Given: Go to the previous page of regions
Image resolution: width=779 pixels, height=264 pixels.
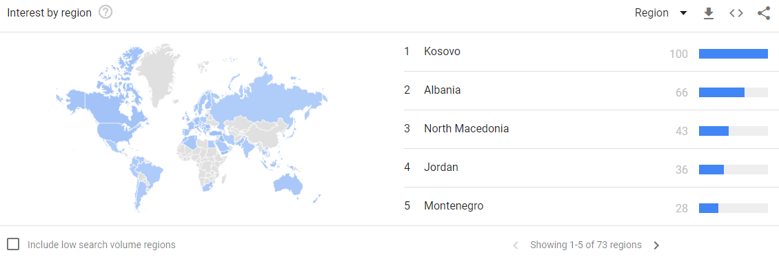Looking at the screenshot, I should click(516, 245).
